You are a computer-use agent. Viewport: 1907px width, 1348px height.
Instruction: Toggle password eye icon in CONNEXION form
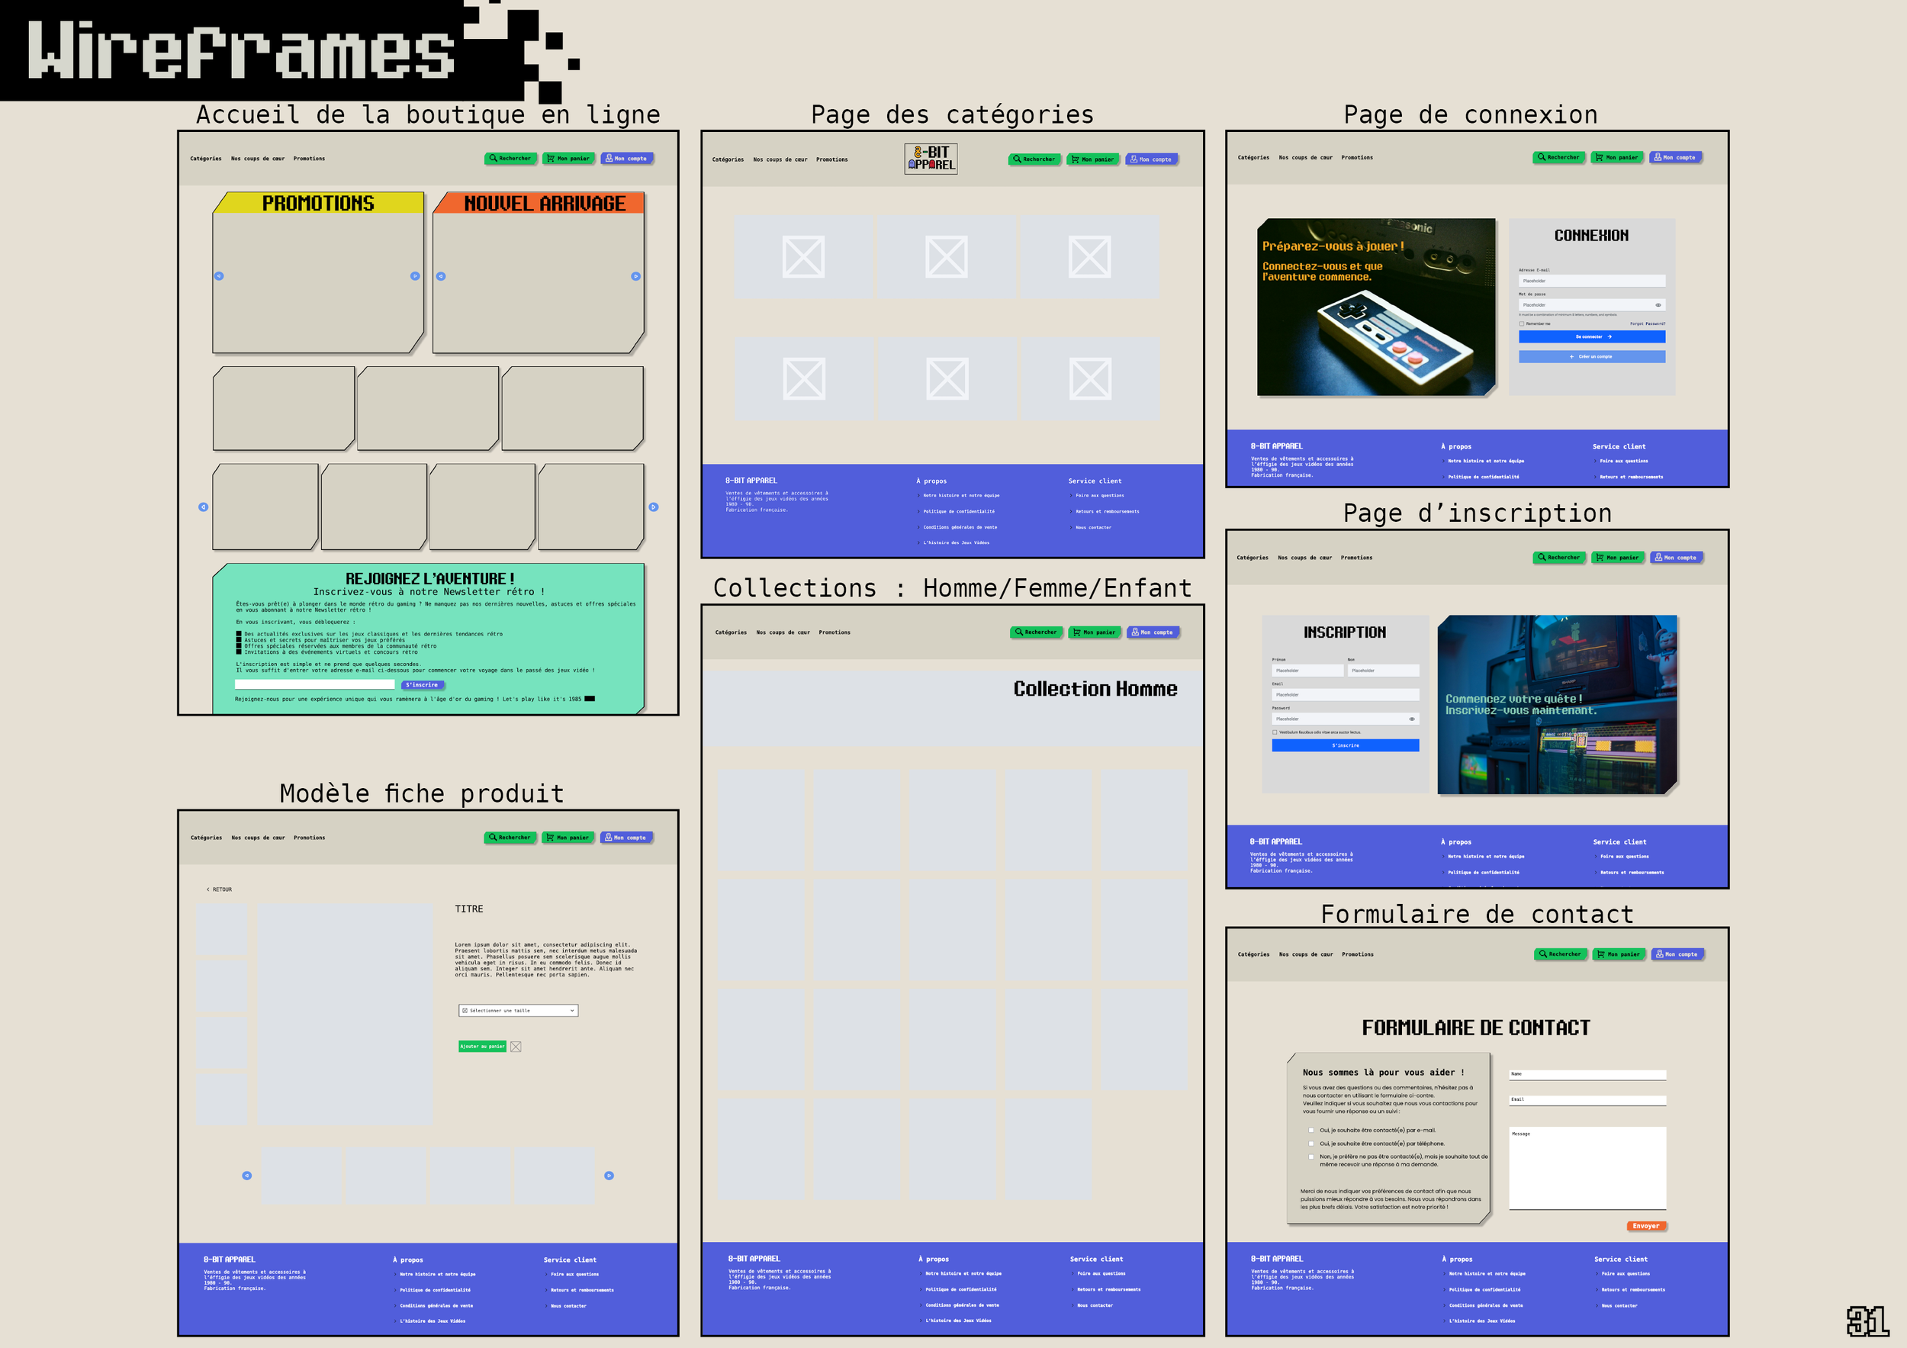(x=1658, y=305)
